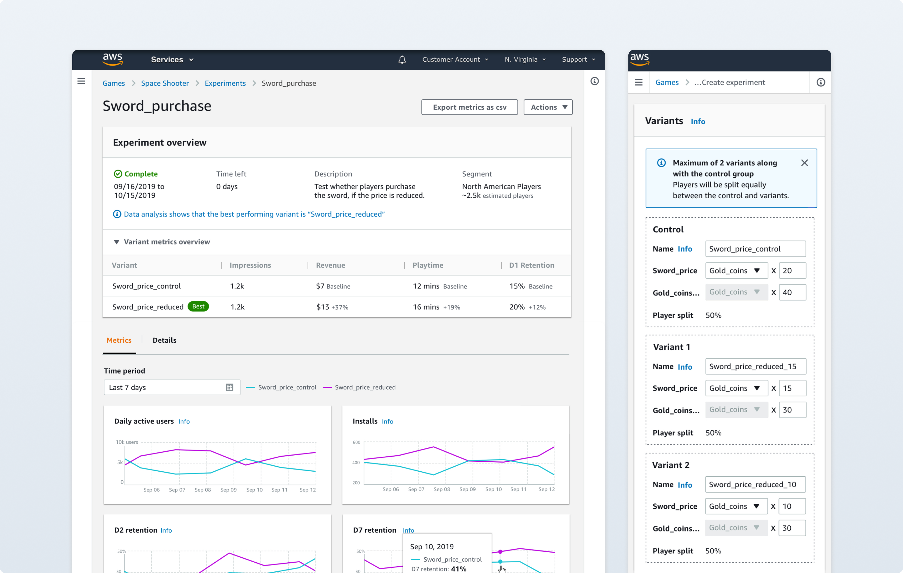Open info icon in Create experiment window
Screen dimensions: 903x573
(x=821, y=82)
